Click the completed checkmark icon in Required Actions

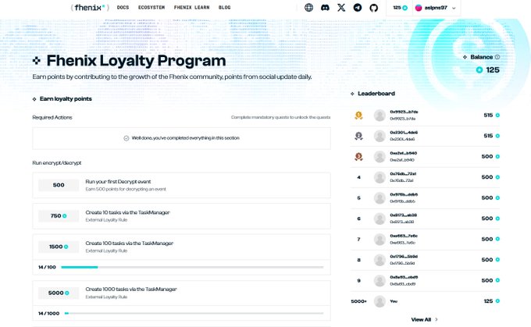coord(127,138)
